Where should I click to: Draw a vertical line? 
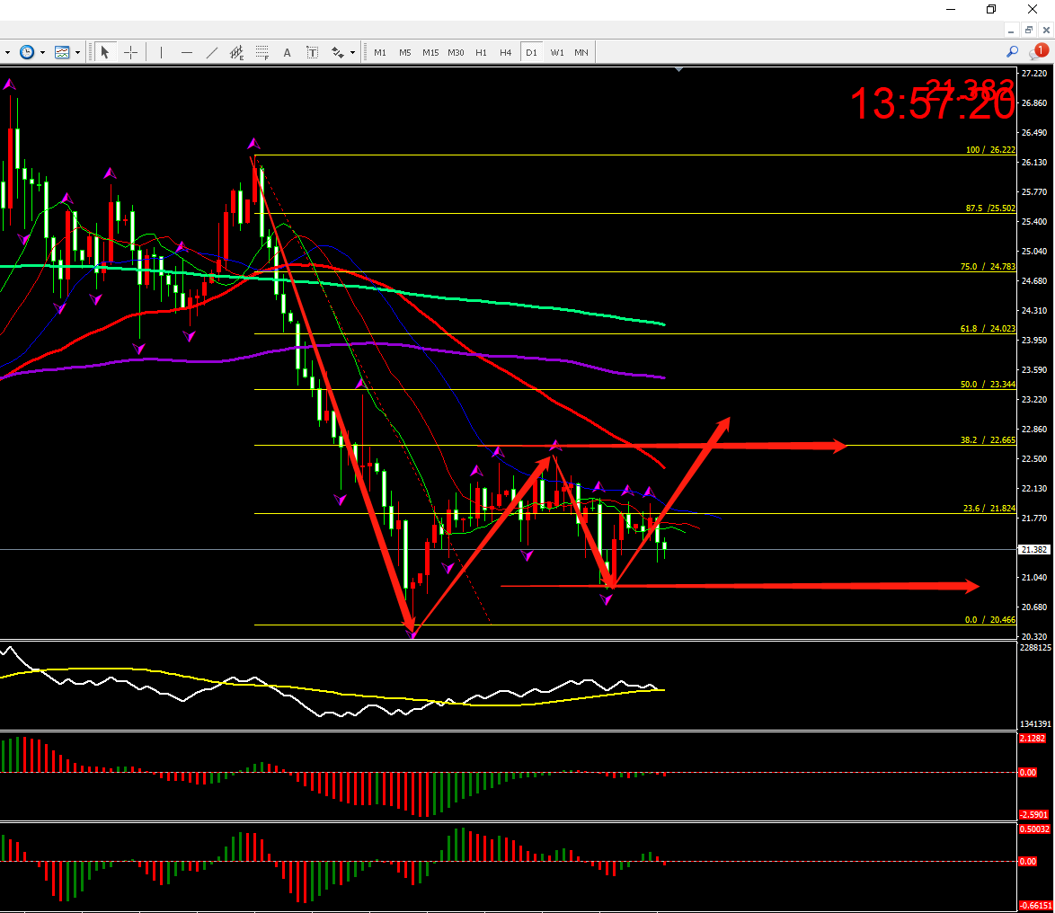162,52
